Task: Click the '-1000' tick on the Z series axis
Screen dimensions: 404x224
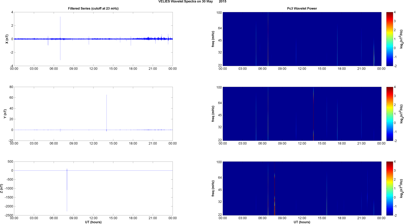Action: click(9, 188)
